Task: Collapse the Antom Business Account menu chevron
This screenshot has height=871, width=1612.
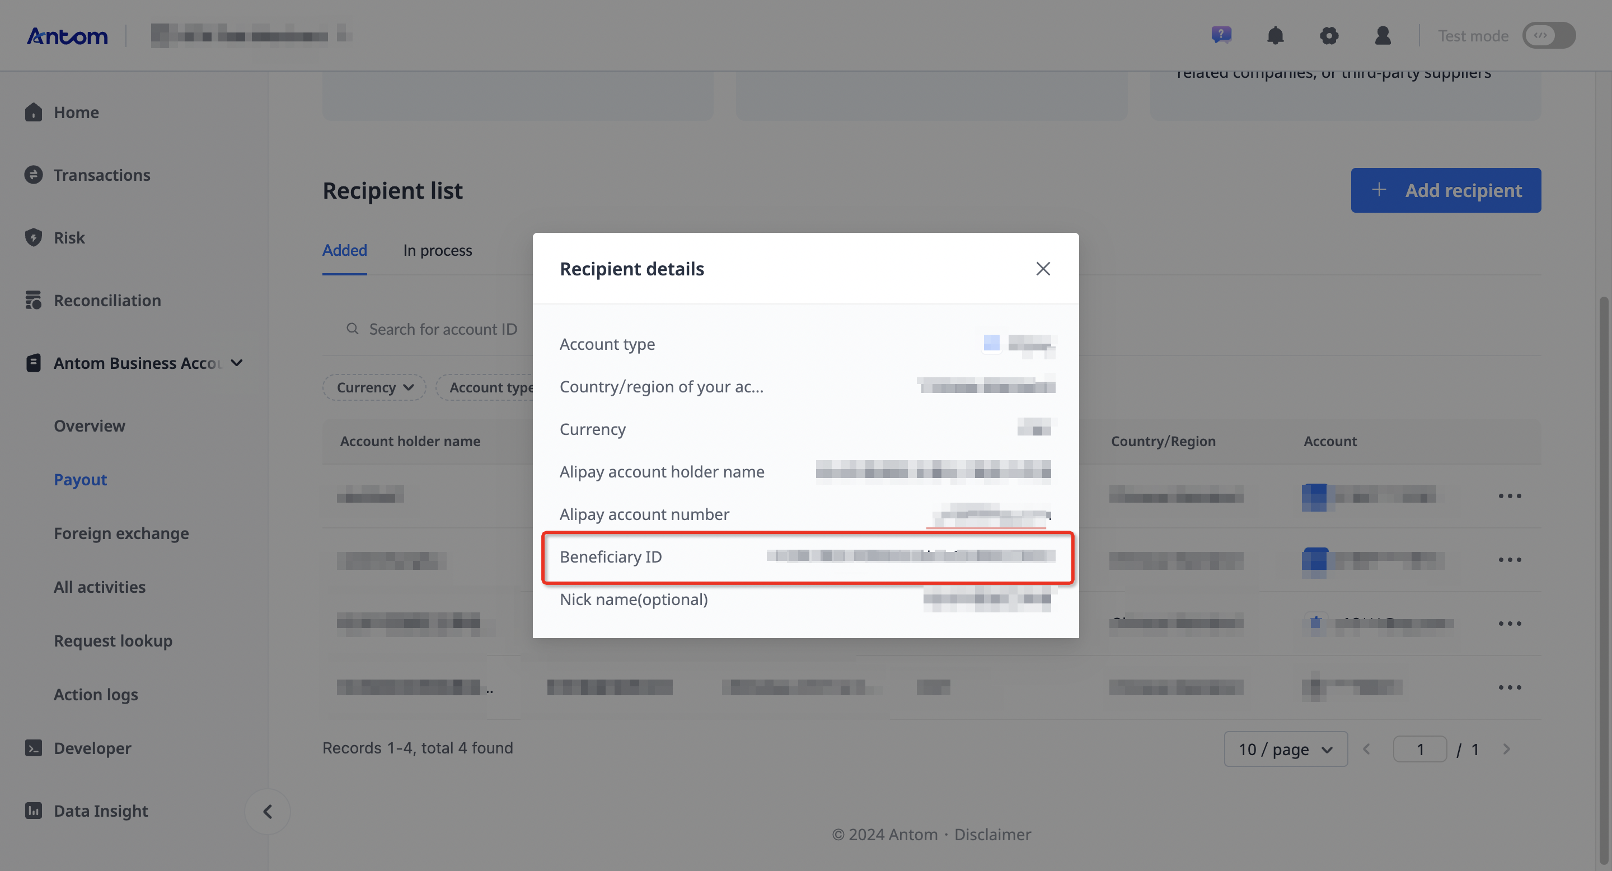Action: click(237, 363)
